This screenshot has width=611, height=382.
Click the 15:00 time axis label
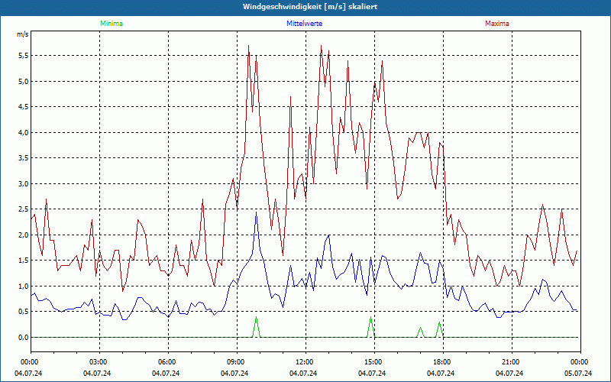coord(374,362)
